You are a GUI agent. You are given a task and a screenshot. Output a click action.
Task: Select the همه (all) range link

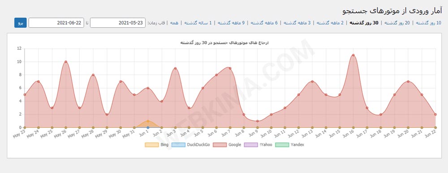tap(174, 23)
